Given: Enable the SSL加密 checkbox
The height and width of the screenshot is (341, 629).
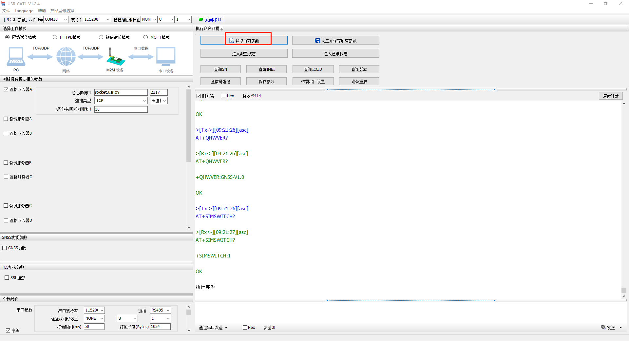Looking at the screenshot, I should click(x=7, y=278).
